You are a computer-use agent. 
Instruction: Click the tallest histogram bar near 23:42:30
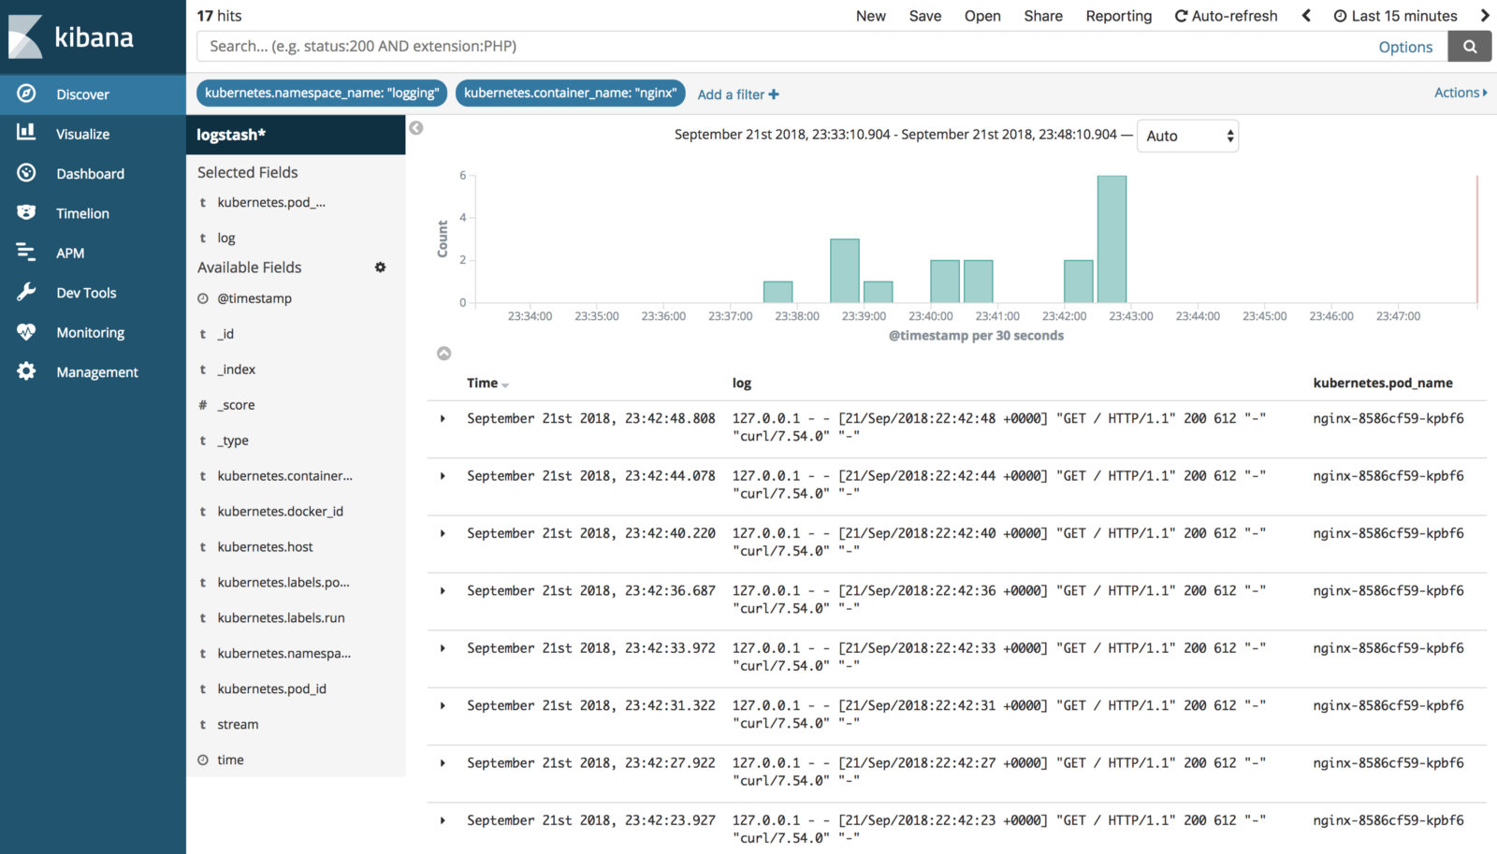click(x=1112, y=239)
